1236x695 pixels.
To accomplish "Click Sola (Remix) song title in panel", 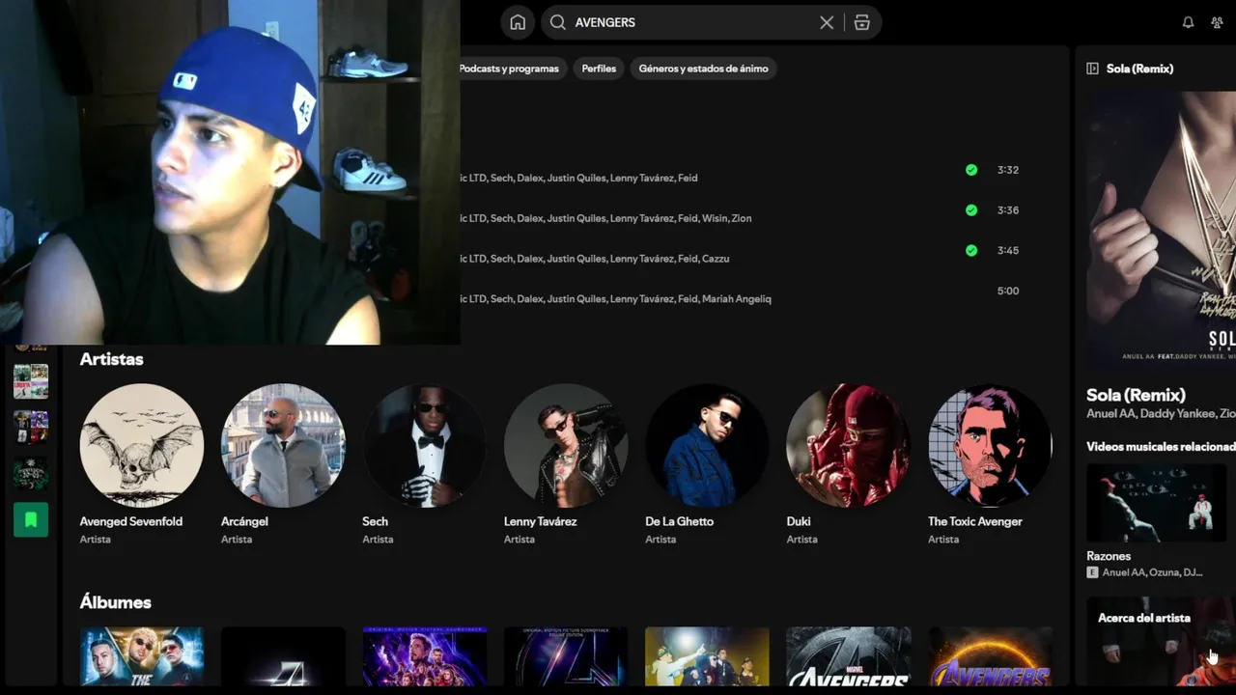I will (1136, 395).
